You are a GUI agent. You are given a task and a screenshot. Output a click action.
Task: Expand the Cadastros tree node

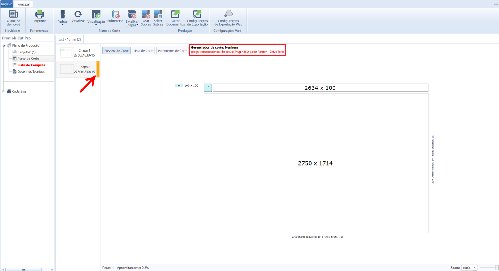click(x=4, y=91)
